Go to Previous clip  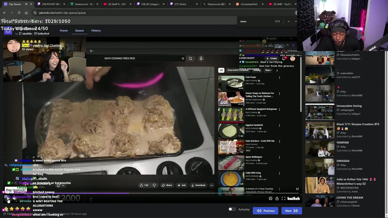point(266,211)
